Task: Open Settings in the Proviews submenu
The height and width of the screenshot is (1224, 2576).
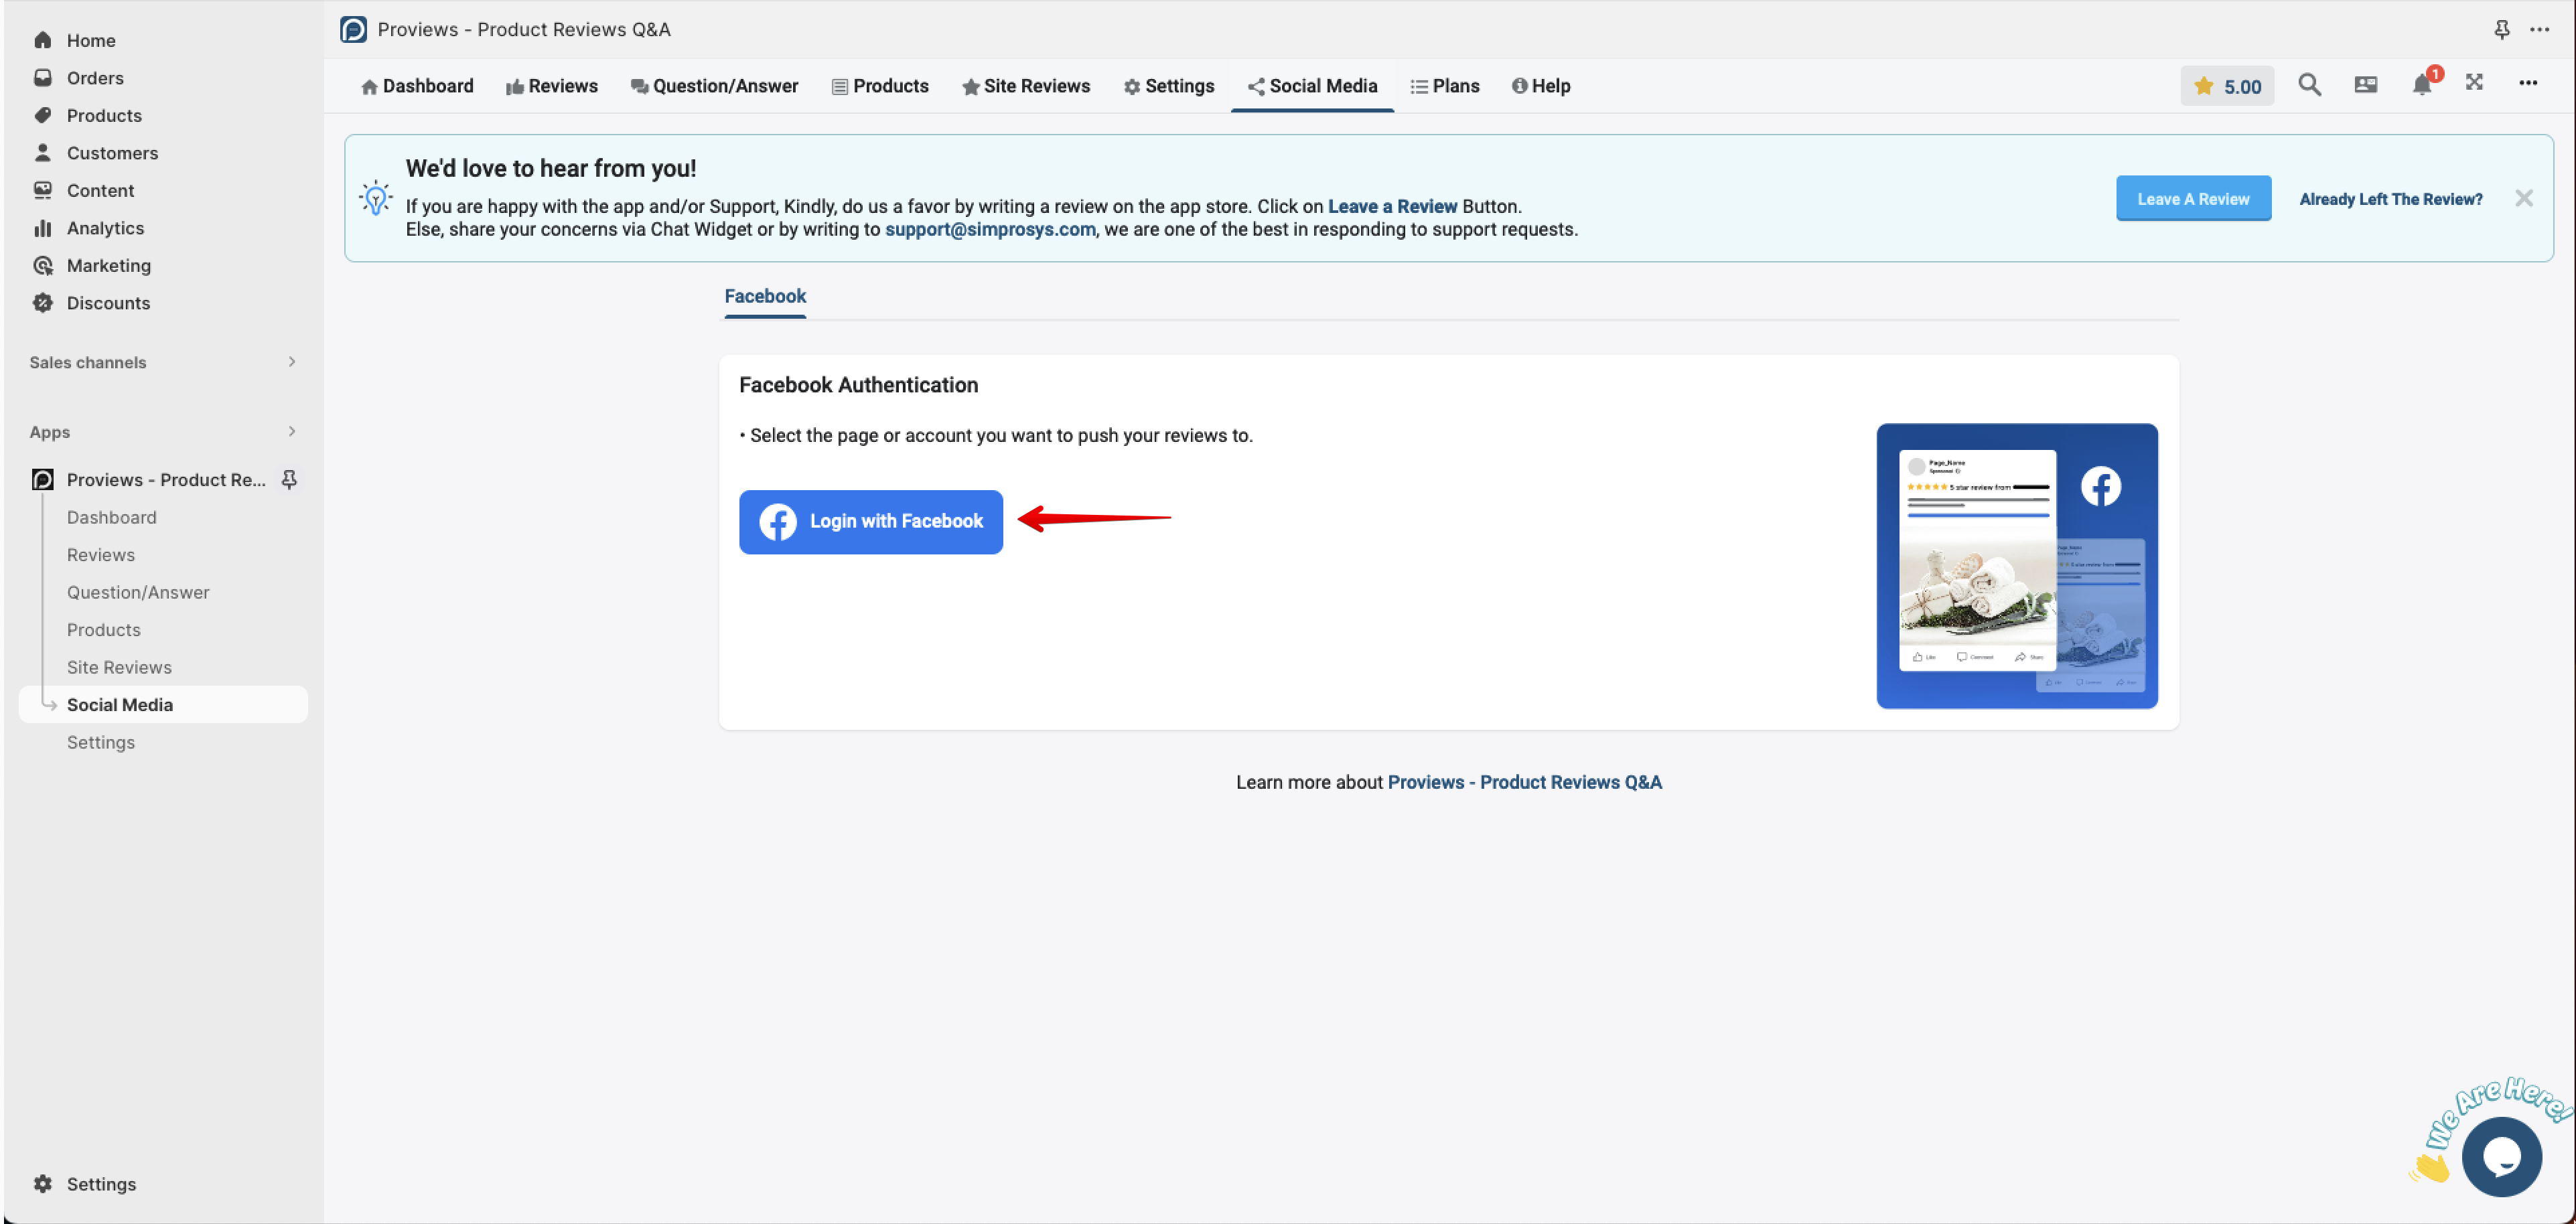Action: (101, 742)
